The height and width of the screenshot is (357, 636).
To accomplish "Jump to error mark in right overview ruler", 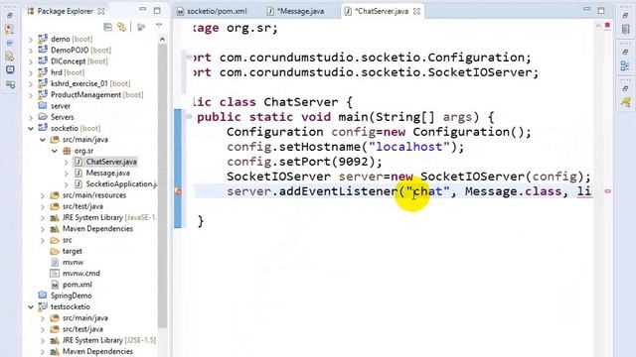I will coord(607,191).
